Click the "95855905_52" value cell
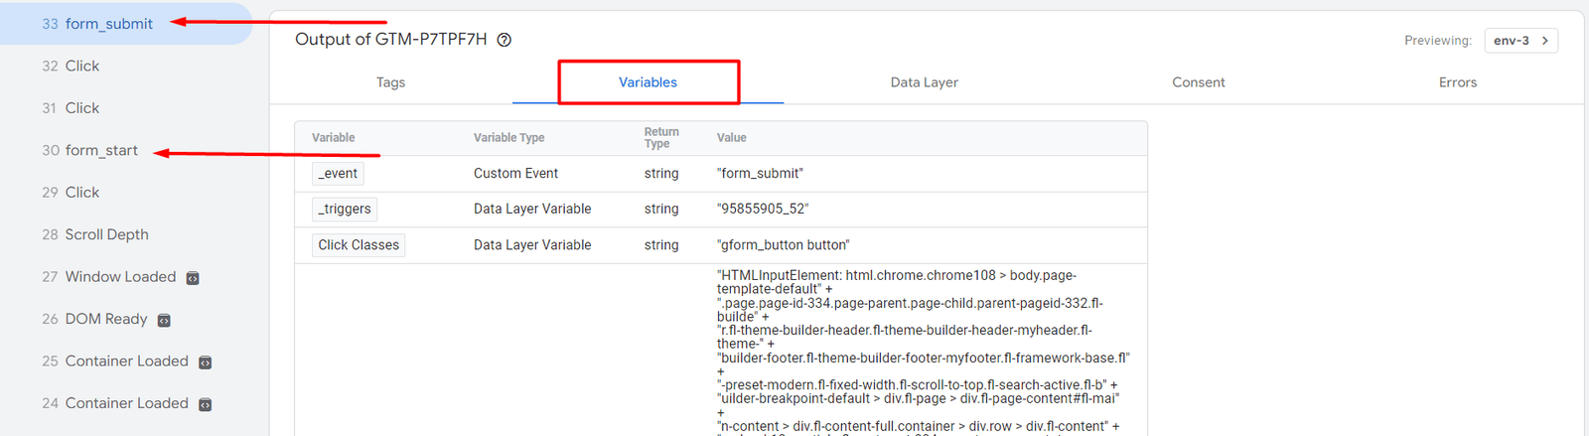 pyautogui.click(x=763, y=209)
